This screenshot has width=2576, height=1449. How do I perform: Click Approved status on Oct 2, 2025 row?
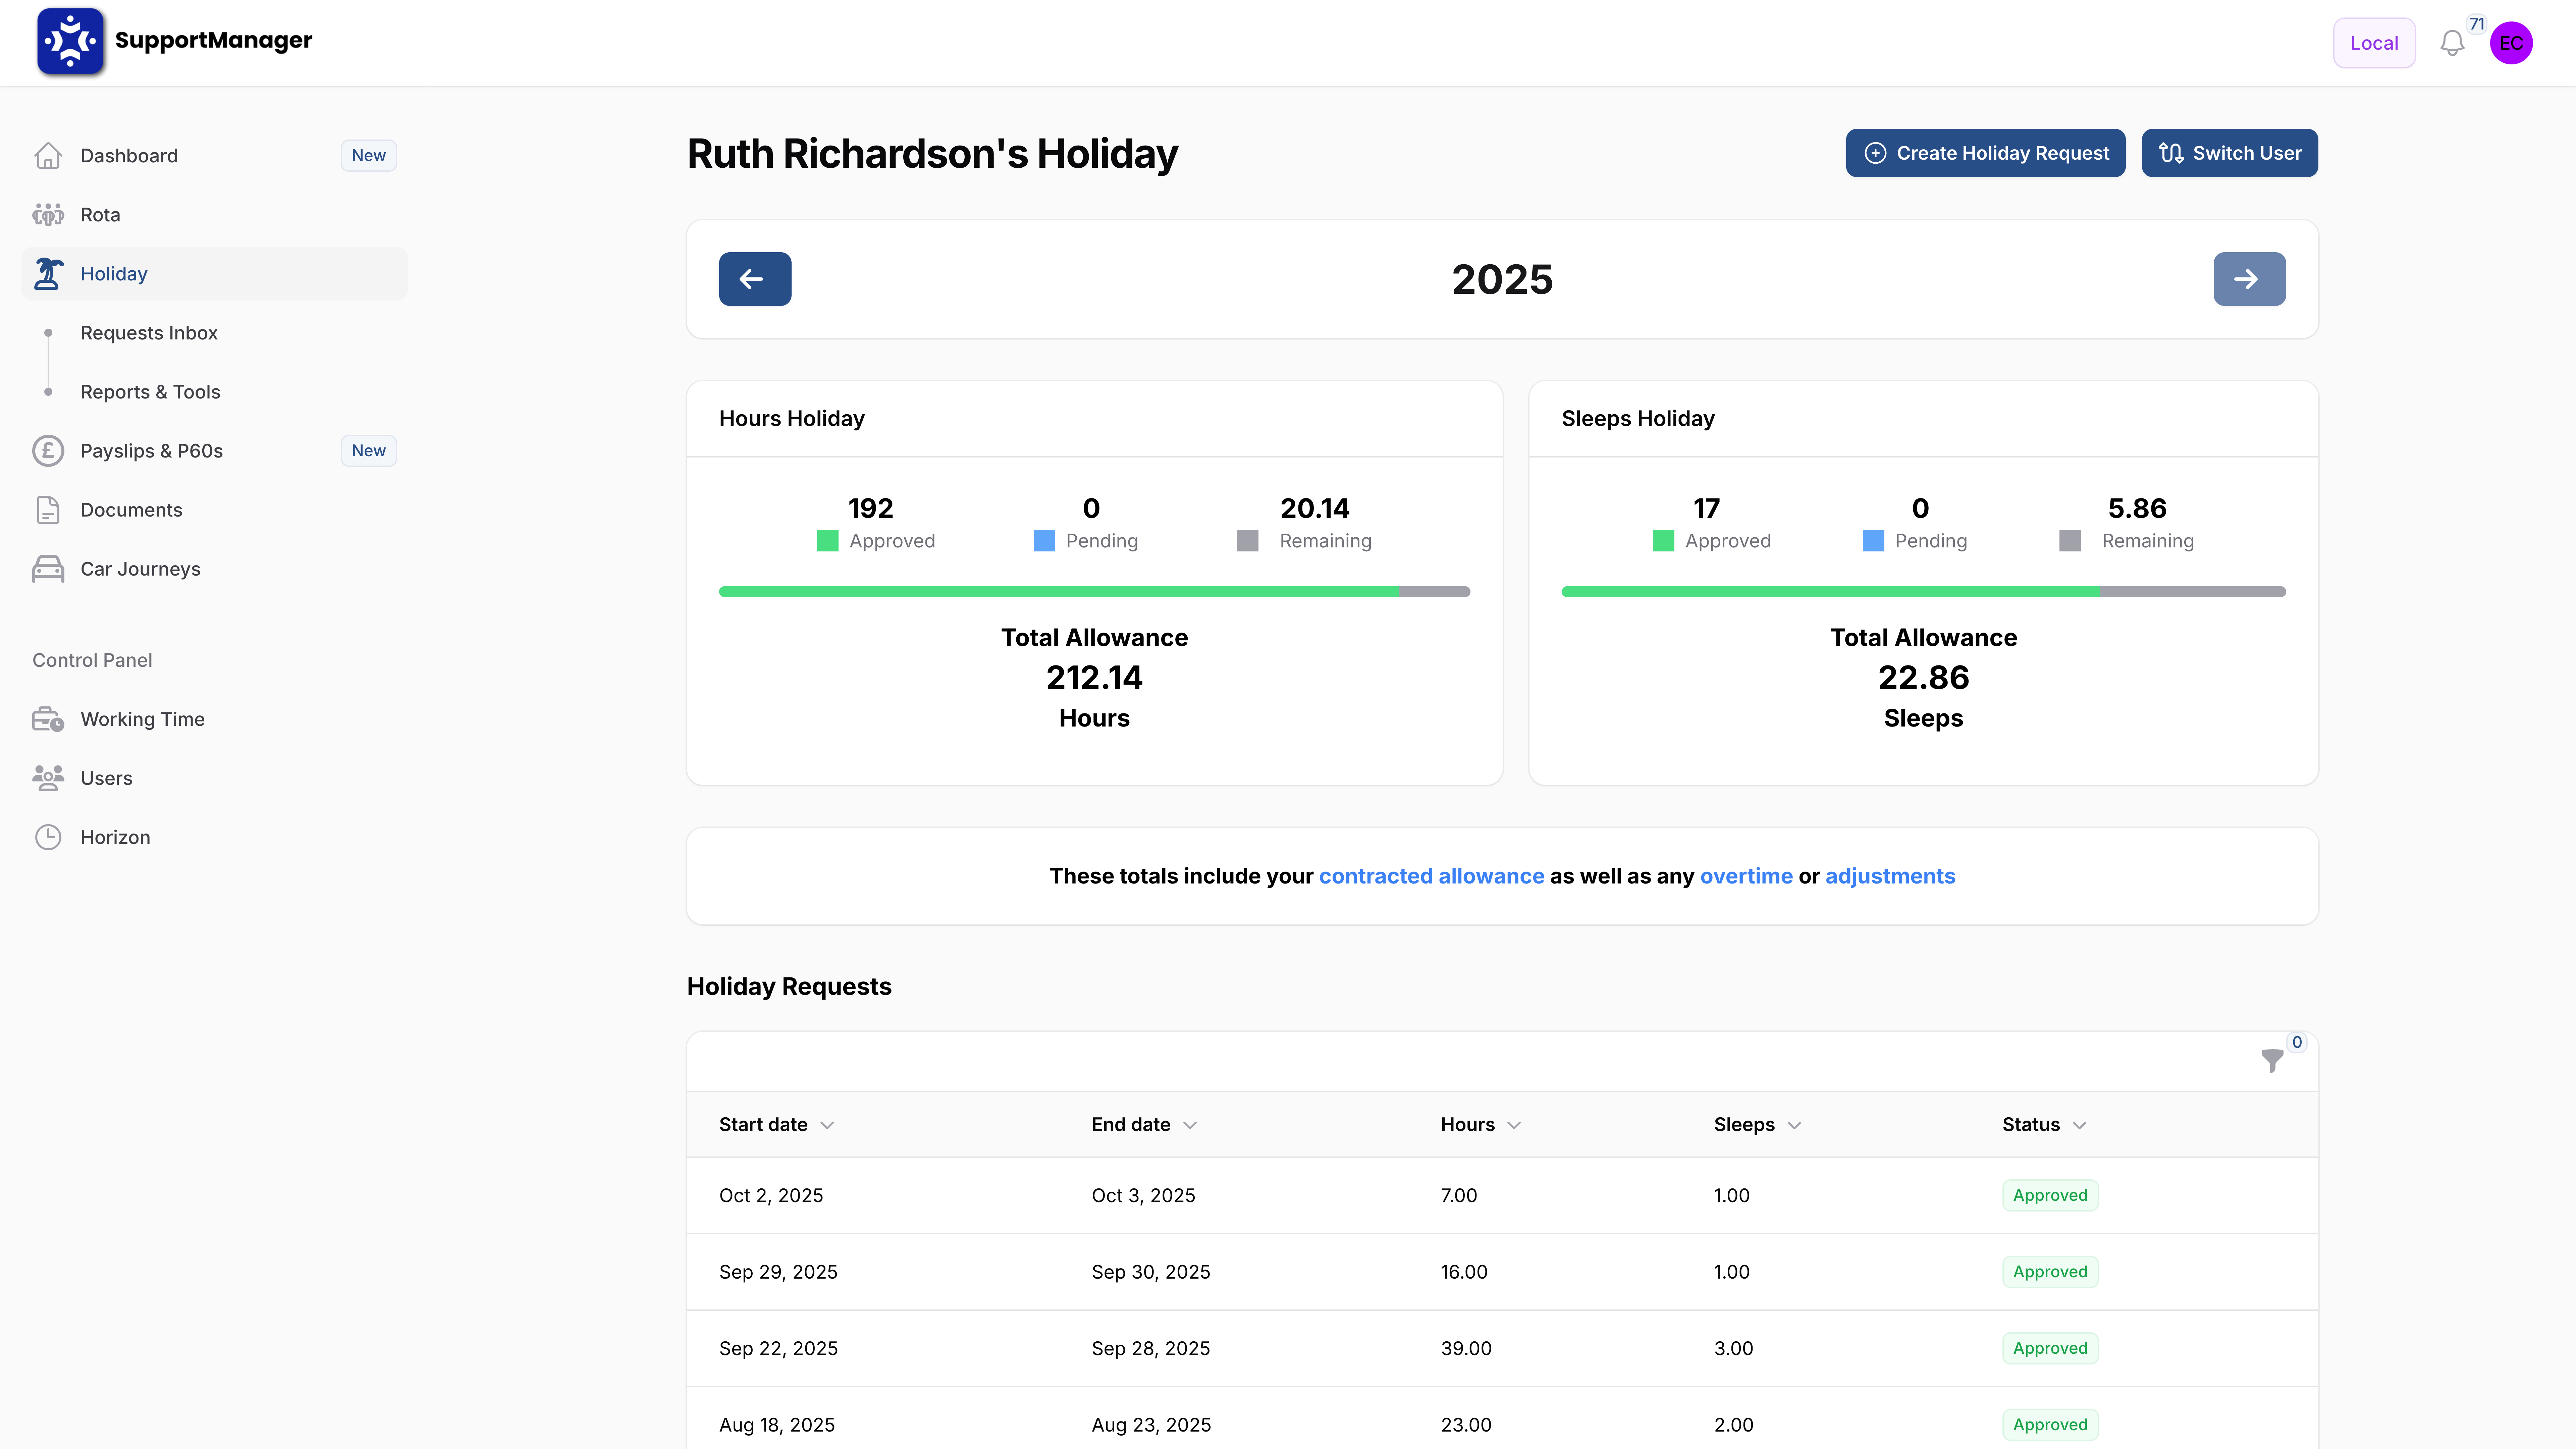[2050, 1196]
